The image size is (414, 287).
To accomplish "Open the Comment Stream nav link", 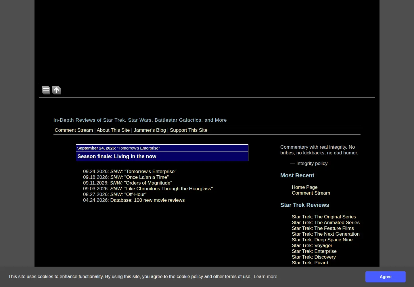I will point(74,130).
